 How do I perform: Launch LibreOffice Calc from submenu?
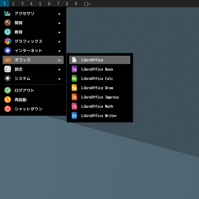(x=100, y=78)
